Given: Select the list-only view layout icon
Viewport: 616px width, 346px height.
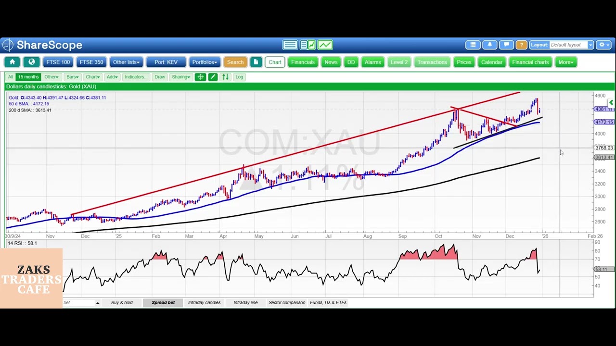Looking at the screenshot, I should point(290,45).
